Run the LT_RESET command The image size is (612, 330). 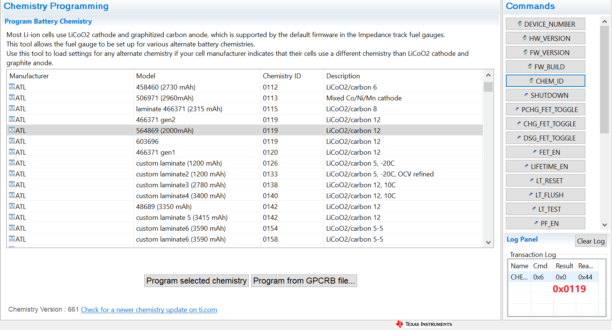tap(545, 181)
